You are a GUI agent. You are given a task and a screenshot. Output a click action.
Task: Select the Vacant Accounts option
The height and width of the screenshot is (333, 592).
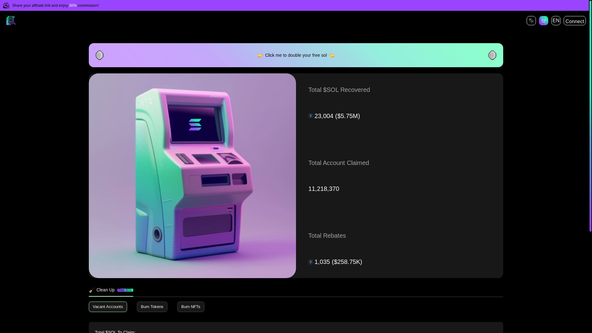(108, 307)
